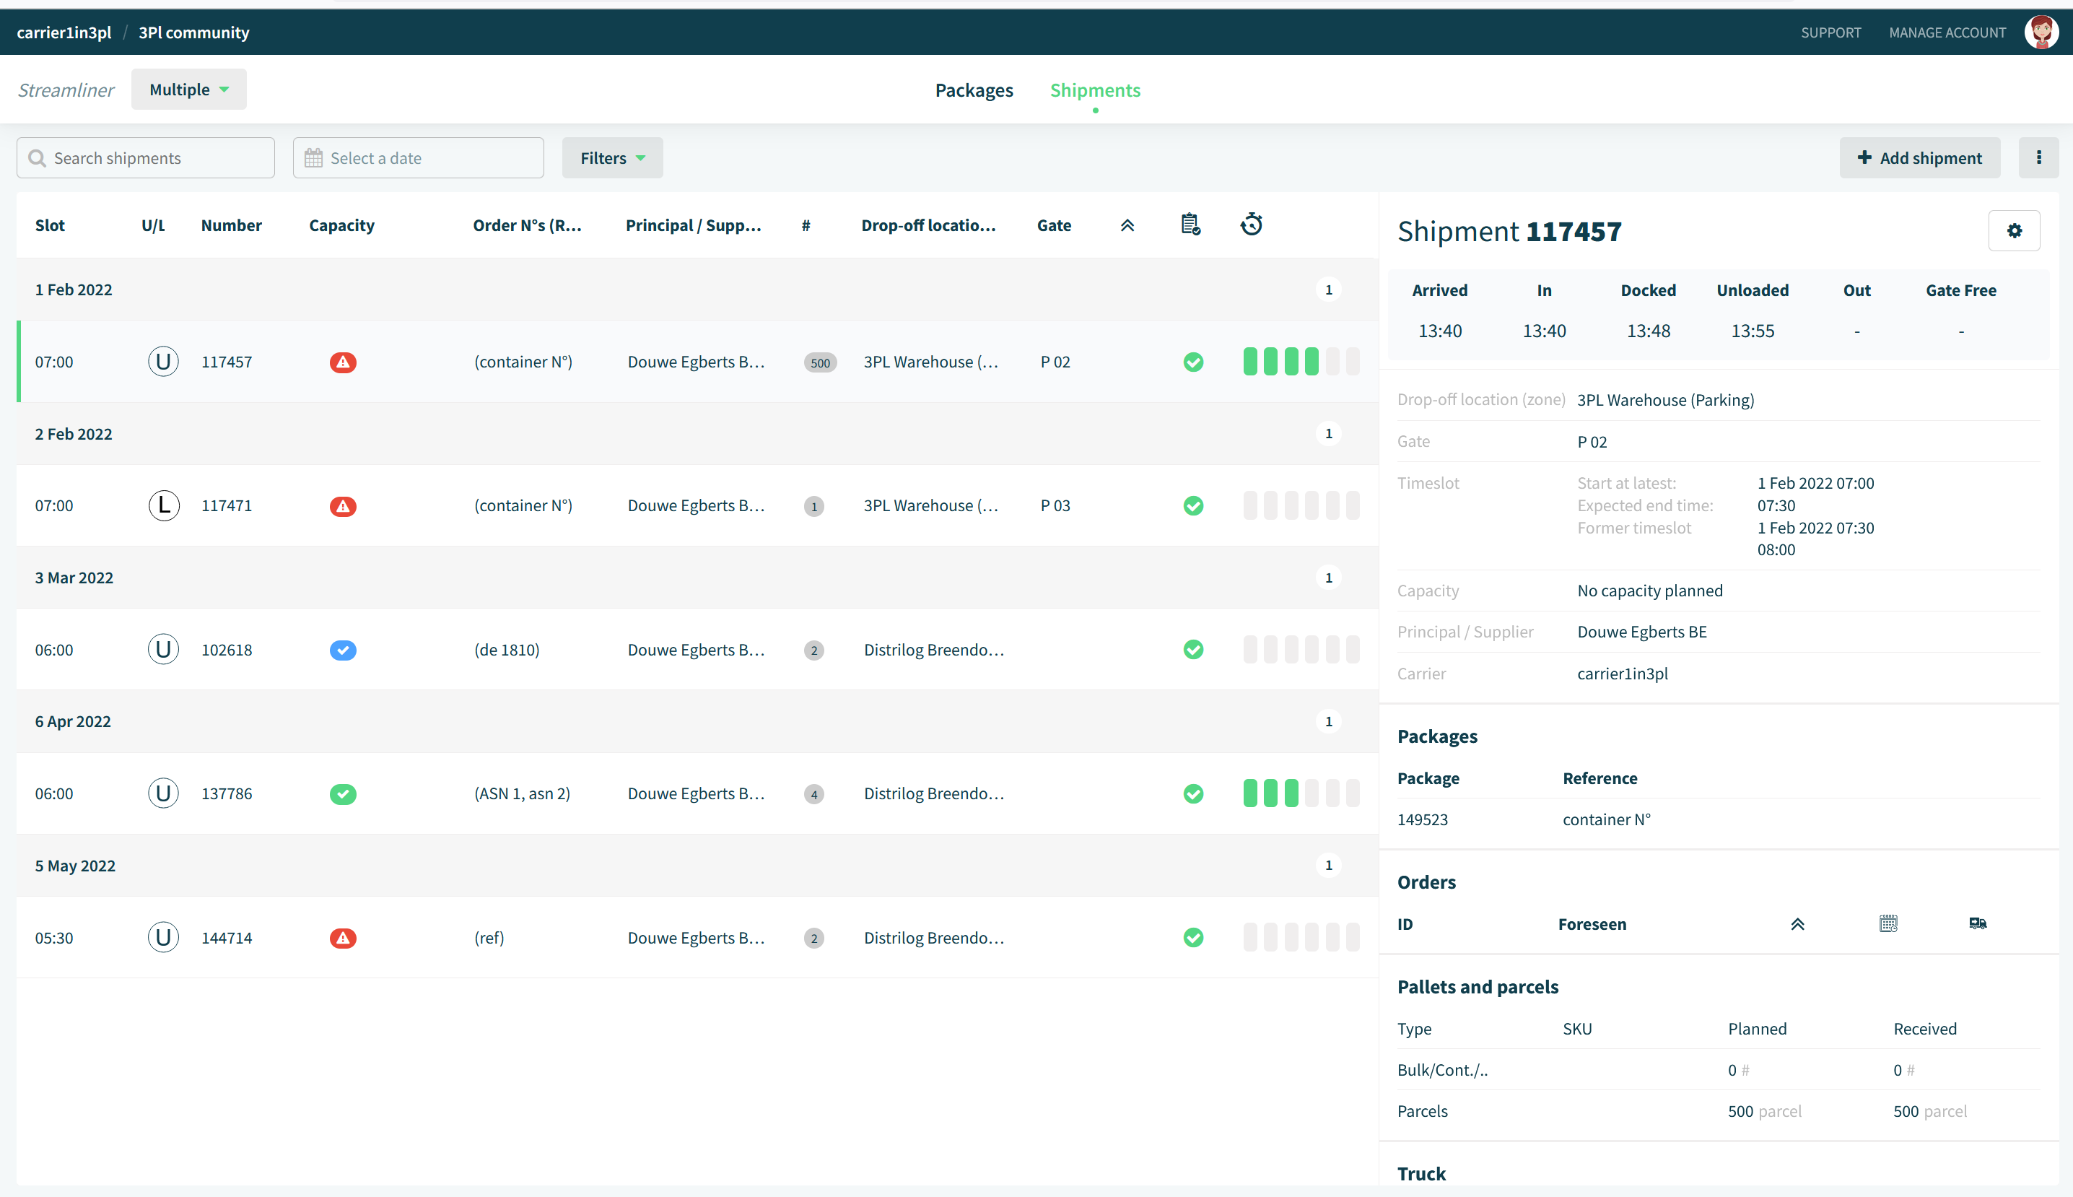Click green status check for shipment 137786
The height and width of the screenshot is (1197, 2073).
(1192, 793)
